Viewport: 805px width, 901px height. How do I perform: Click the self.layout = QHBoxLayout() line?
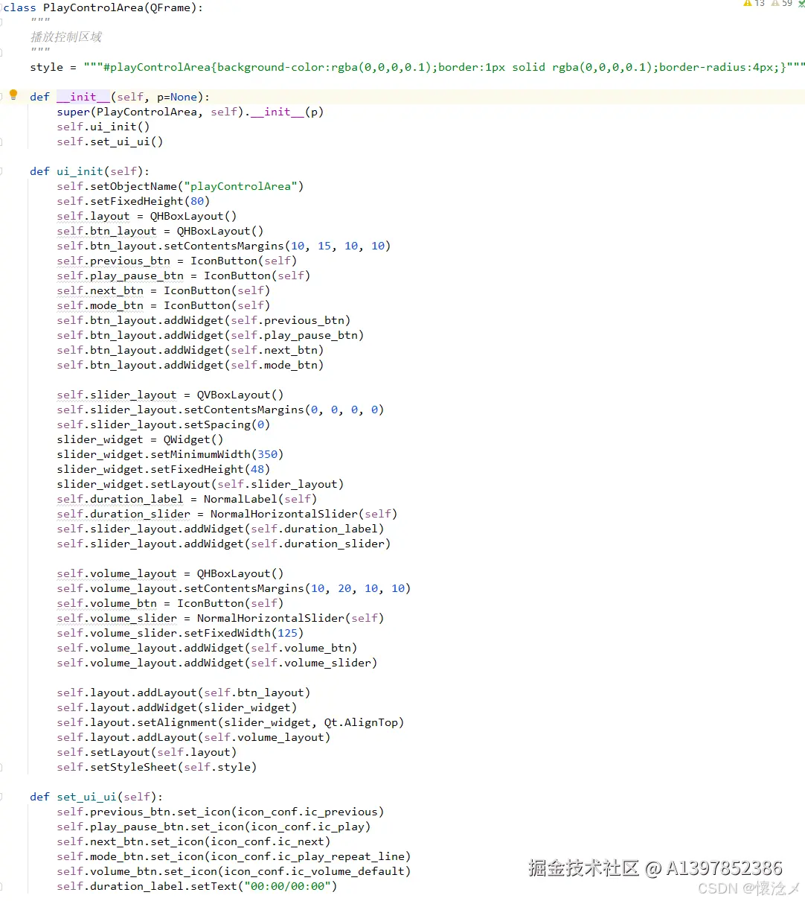tap(147, 216)
